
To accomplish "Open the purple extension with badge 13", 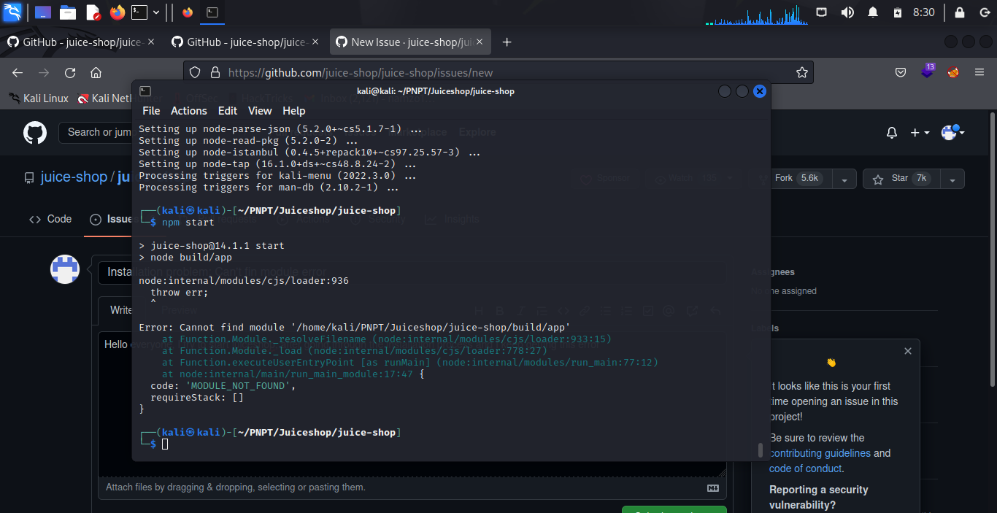I will (x=927, y=72).
